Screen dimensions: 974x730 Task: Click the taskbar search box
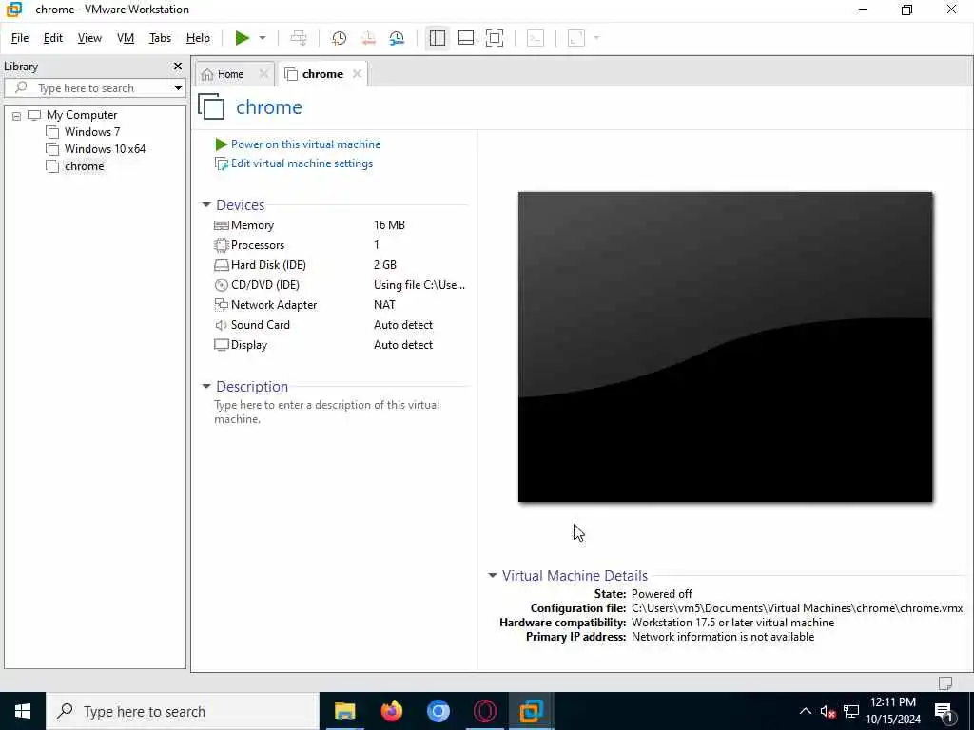point(183,711)
